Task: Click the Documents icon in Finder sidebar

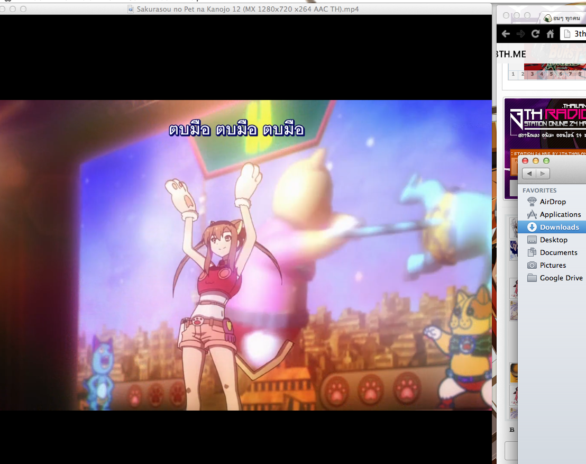Action: pos(532,253)
